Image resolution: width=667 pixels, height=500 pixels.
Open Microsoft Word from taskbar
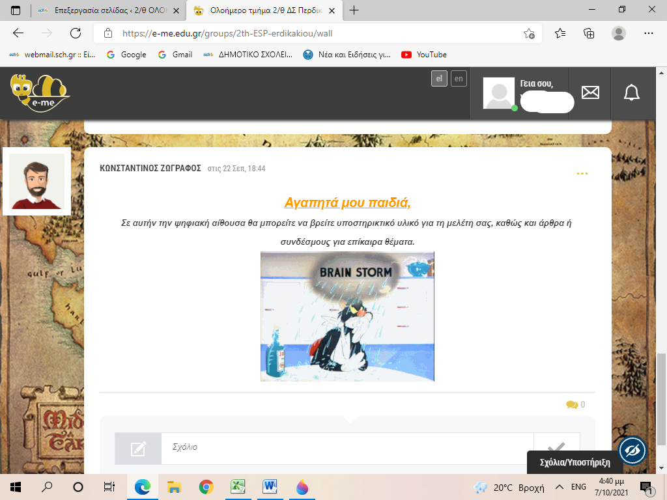click(270, 486)
